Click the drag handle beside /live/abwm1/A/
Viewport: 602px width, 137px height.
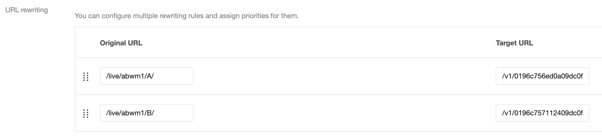(86, 76)
